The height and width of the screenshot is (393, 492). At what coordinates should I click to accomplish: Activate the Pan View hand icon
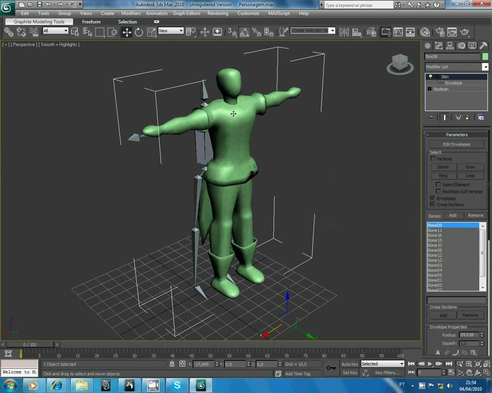coord(469,372)
